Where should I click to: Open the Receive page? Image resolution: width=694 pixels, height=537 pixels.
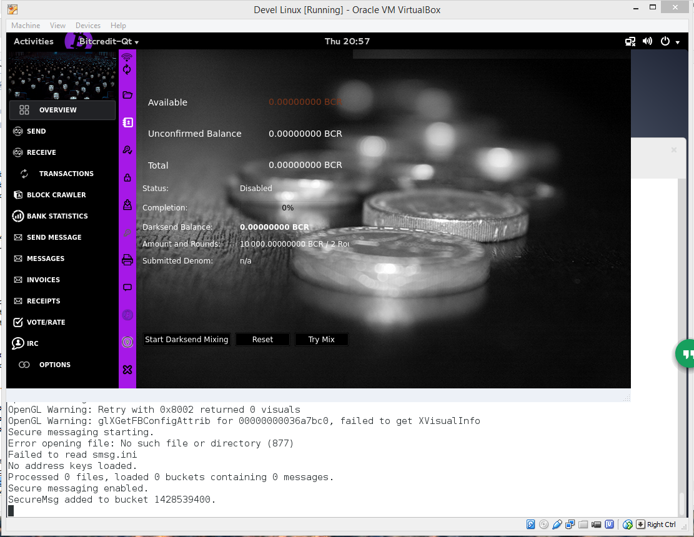pos(34,152)
